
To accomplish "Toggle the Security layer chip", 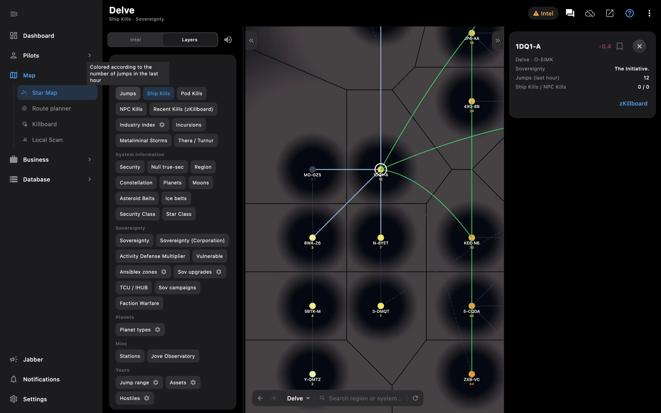I will click(130, 167).
